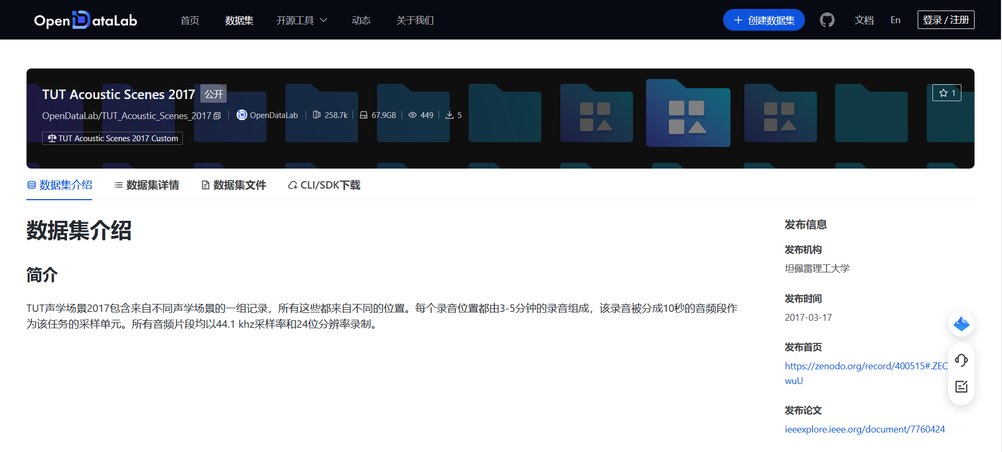
Task: Click the blue floating assistant icon
Action: click(961, 323)
